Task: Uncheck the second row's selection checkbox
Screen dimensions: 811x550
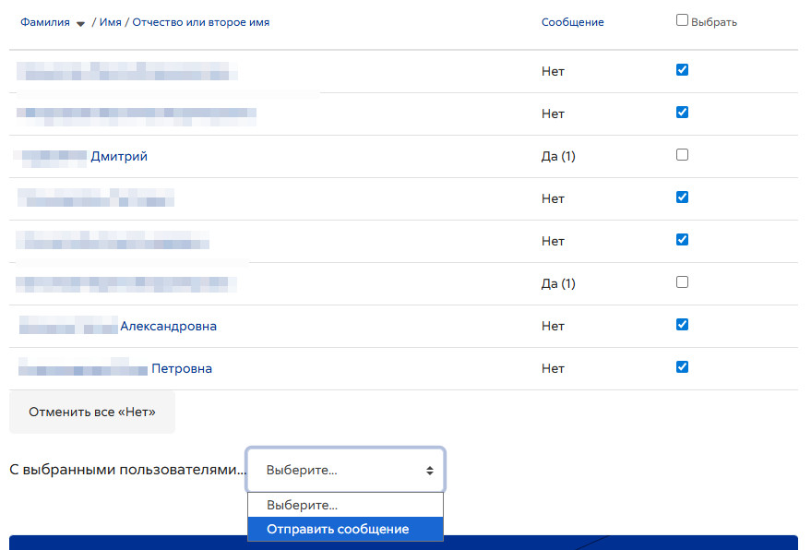Action: pyautogui.click(x=682, y=113)
